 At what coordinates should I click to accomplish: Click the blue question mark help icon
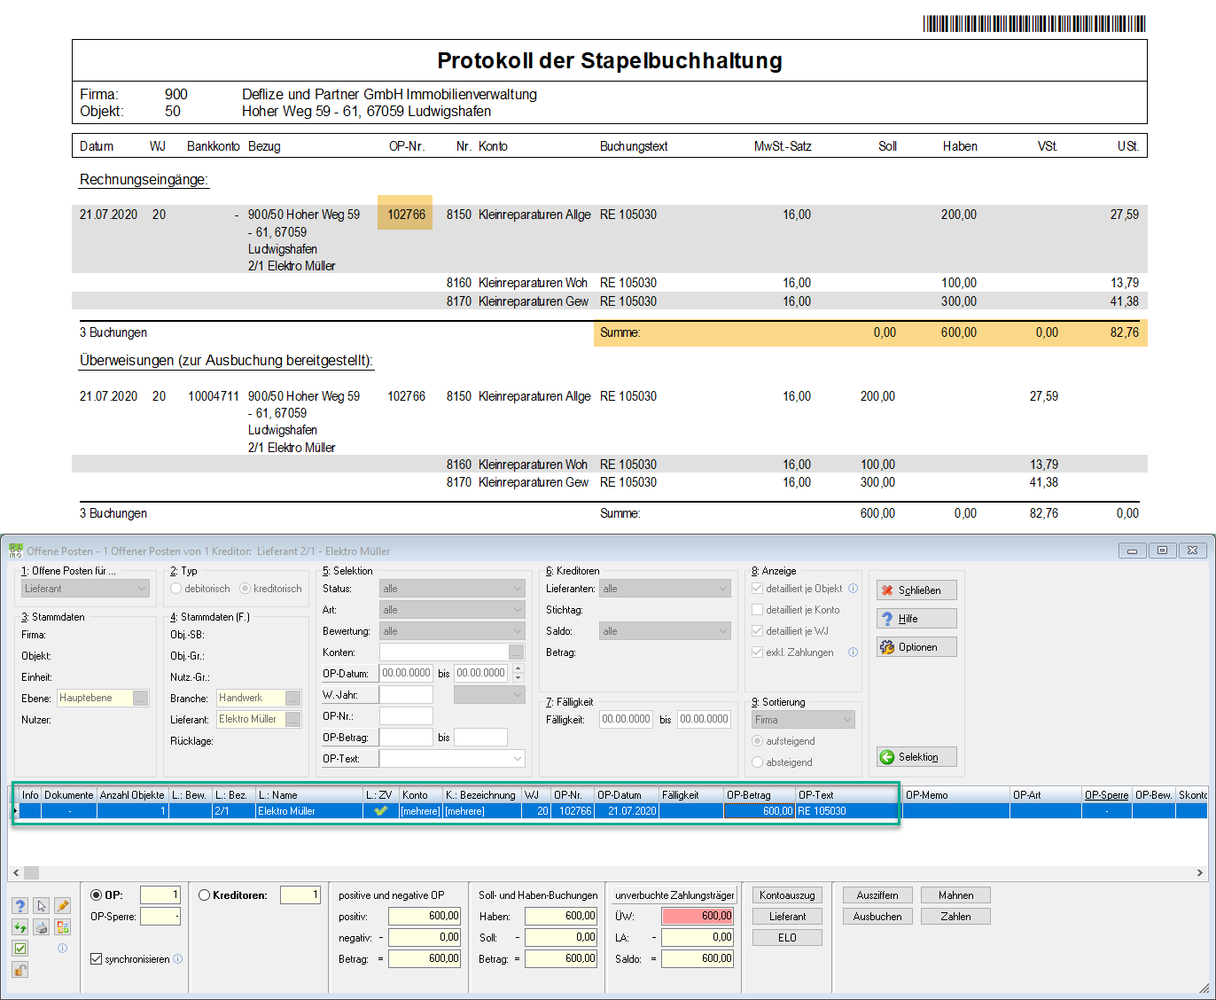pyautogui.click(x=20, y=906)
